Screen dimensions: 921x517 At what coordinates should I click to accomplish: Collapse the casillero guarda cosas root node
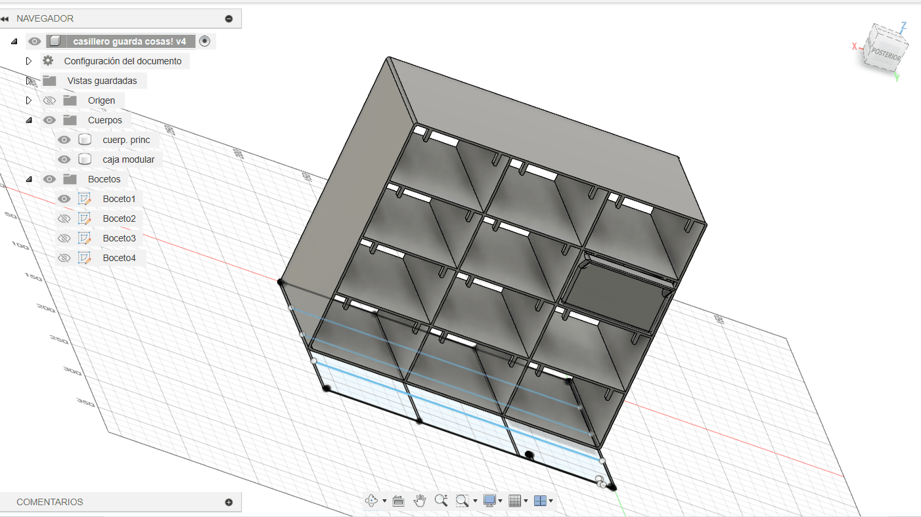click(x=14, y=41)
